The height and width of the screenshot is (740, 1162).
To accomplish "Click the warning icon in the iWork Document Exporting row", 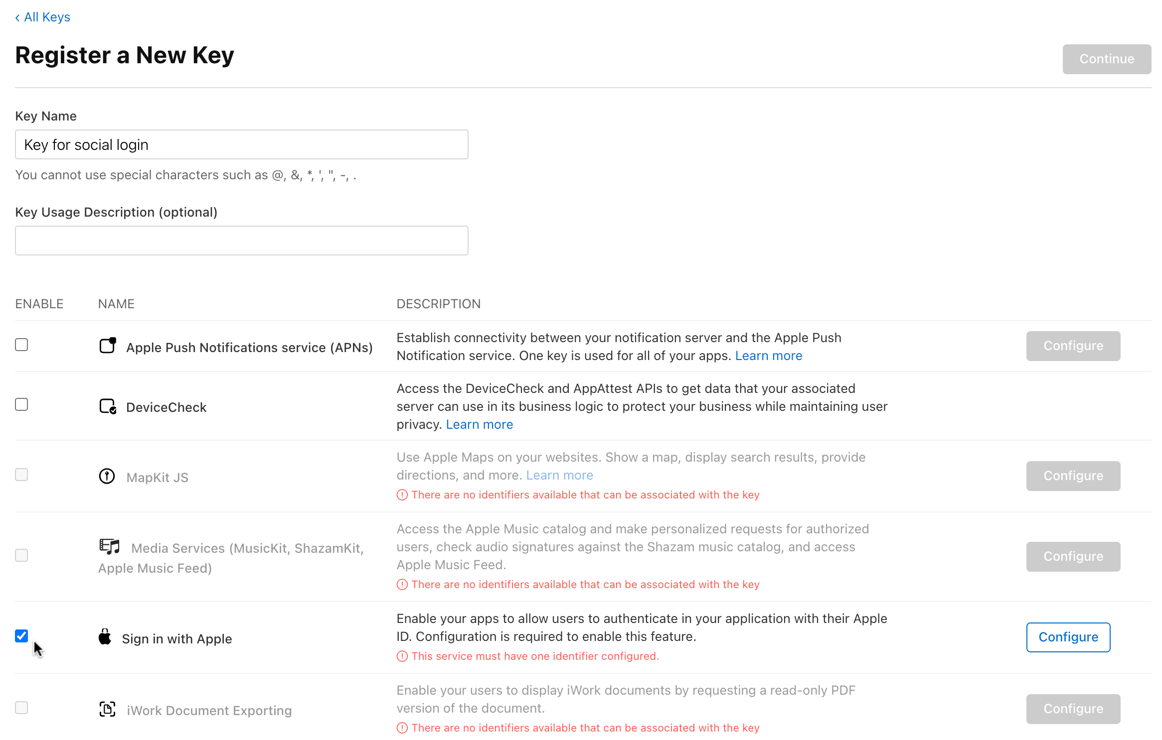I will pyautogui.click(x=402, y=728).
